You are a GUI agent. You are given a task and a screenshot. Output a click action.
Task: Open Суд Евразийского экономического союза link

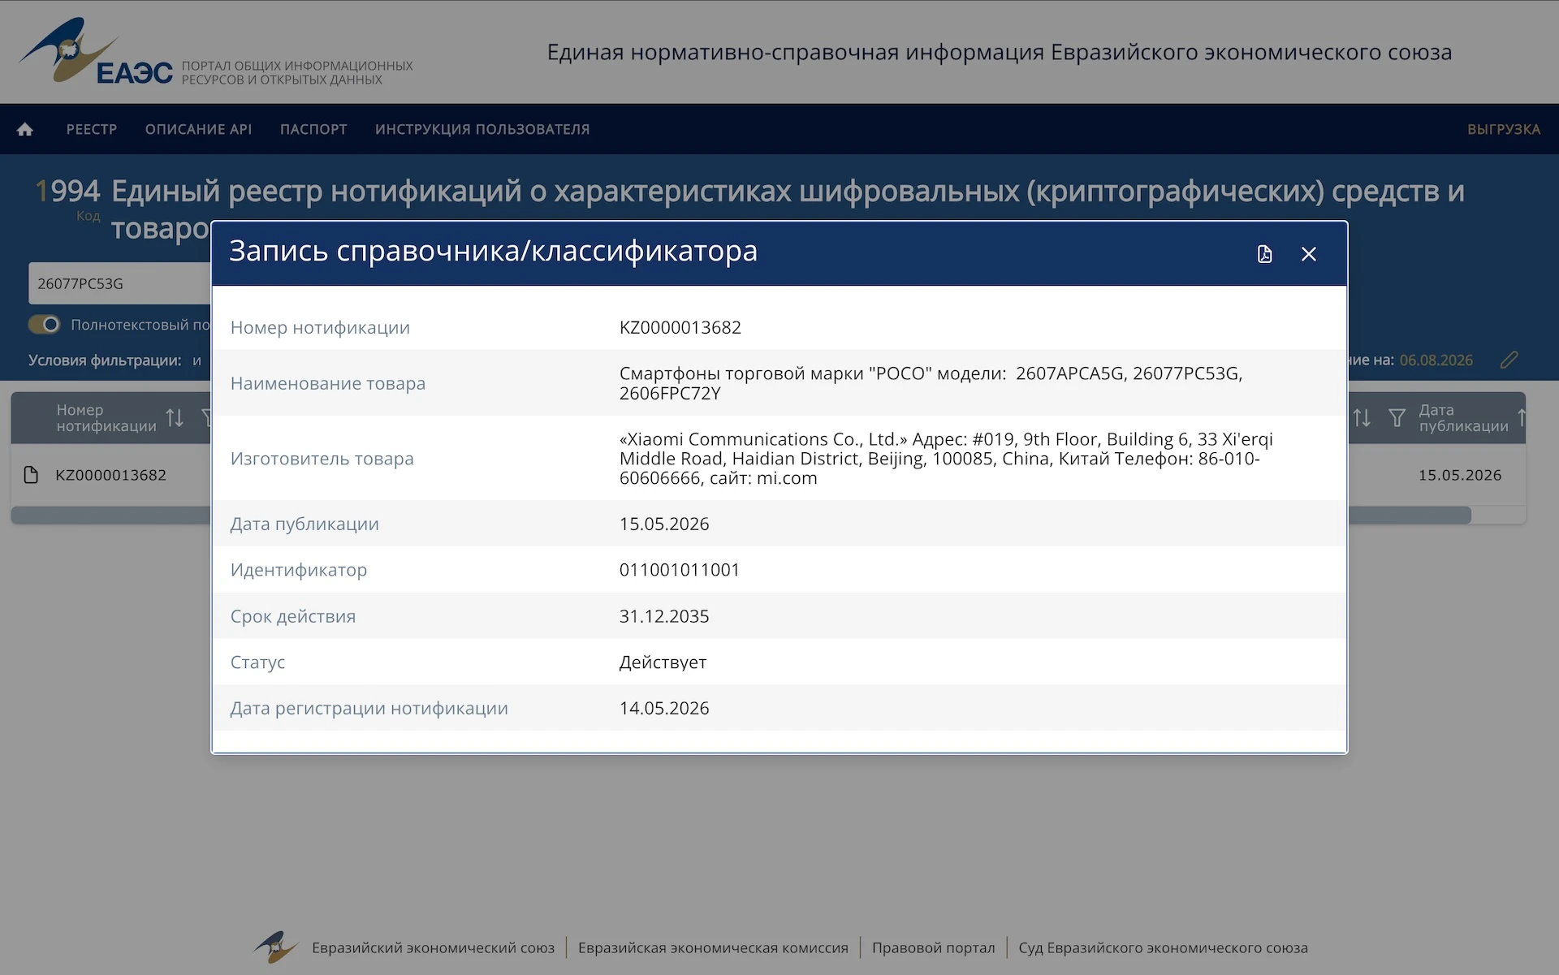(x=1163, y=947)
